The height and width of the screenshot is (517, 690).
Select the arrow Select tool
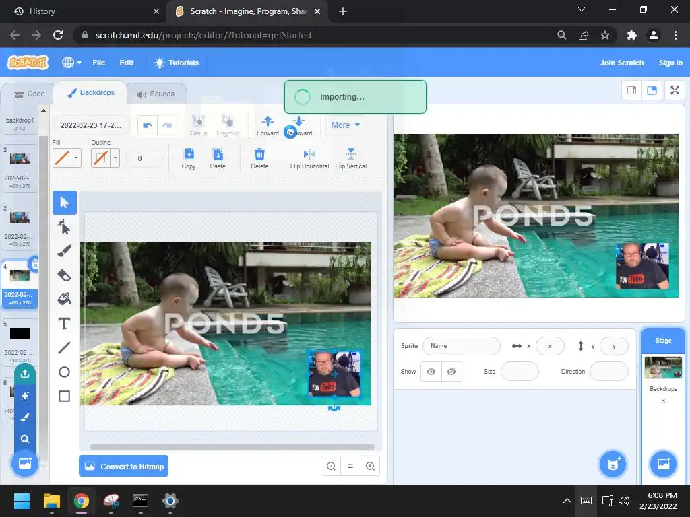click(x=64, y=203)
